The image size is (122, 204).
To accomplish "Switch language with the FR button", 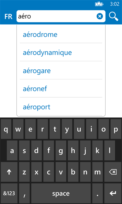I will point(9,17).
